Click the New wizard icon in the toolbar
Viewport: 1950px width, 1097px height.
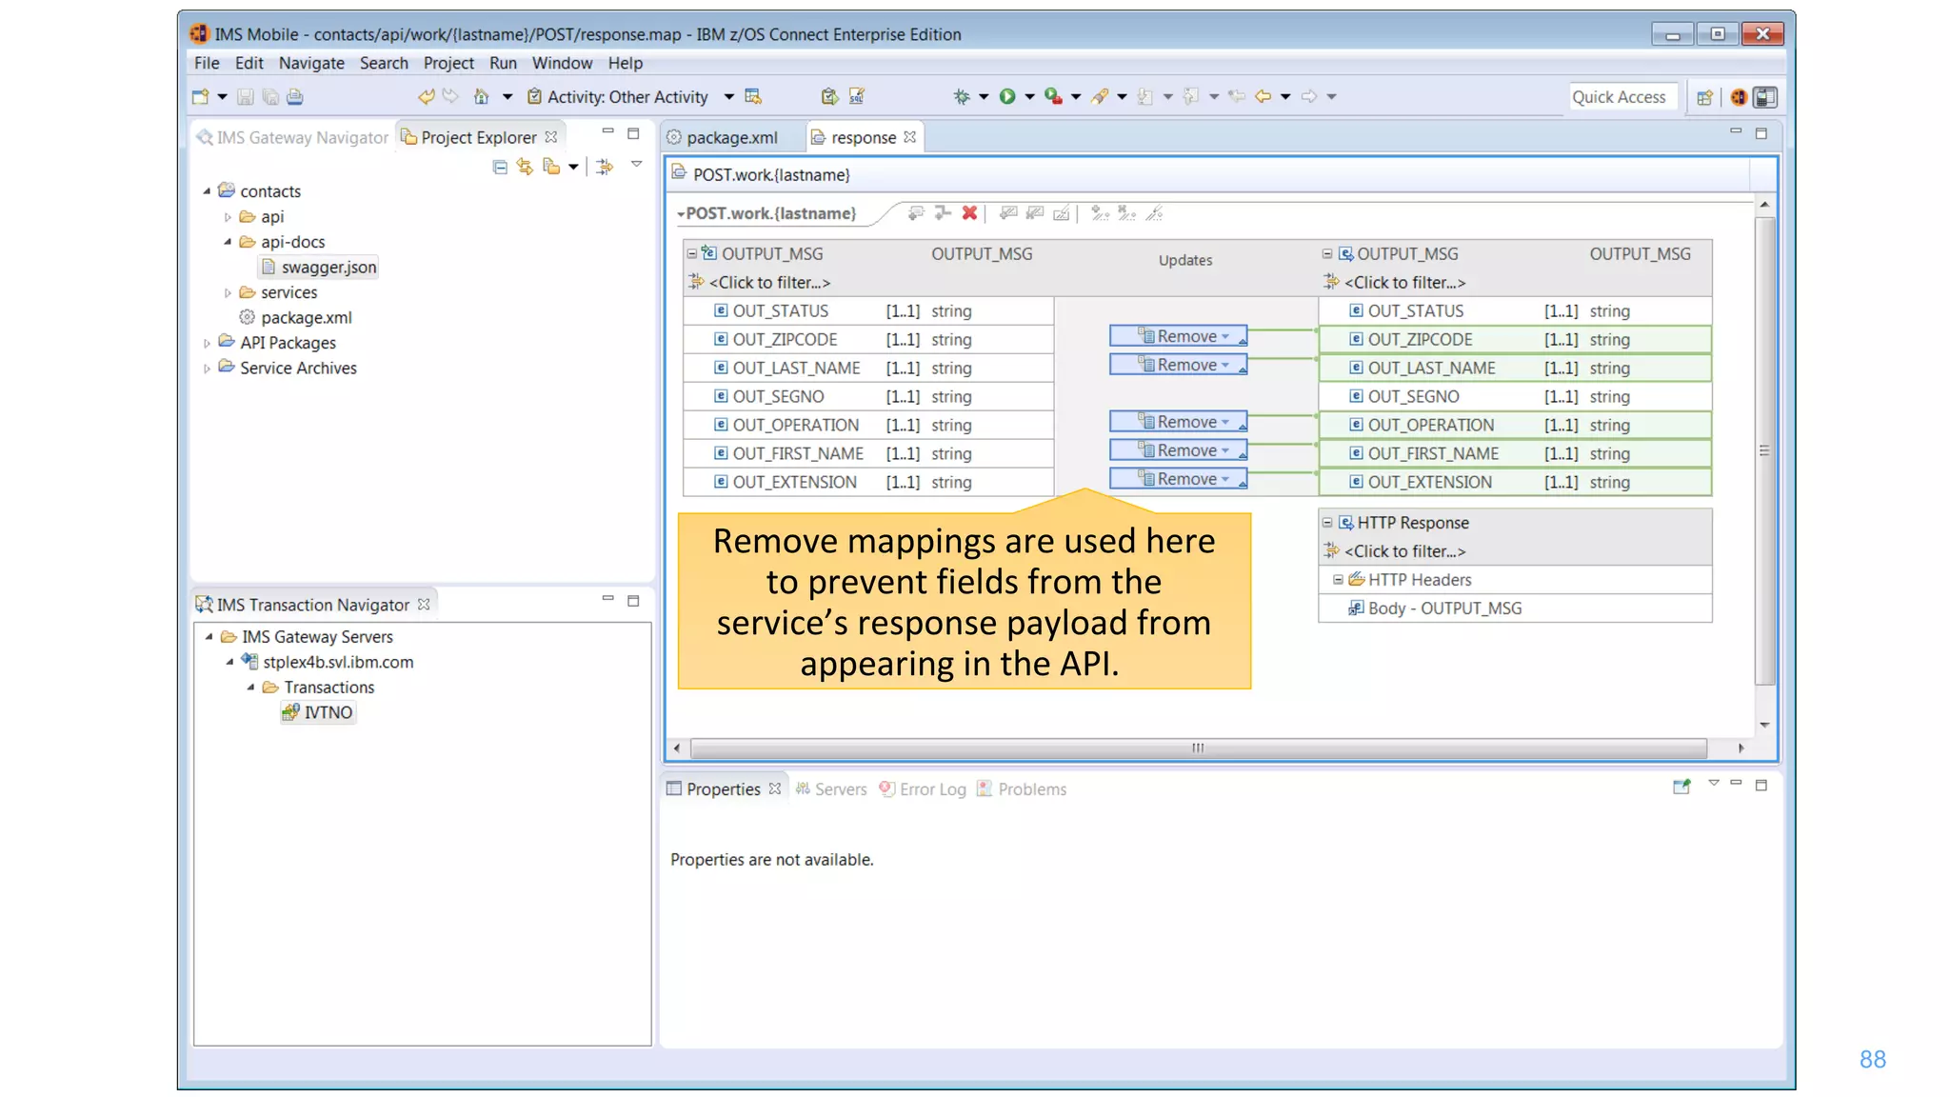(200, 96)
